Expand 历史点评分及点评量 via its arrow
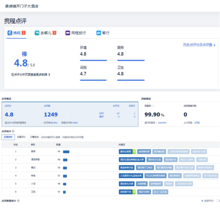The height and width of the screenshot is (210, 220). (214, 45)
